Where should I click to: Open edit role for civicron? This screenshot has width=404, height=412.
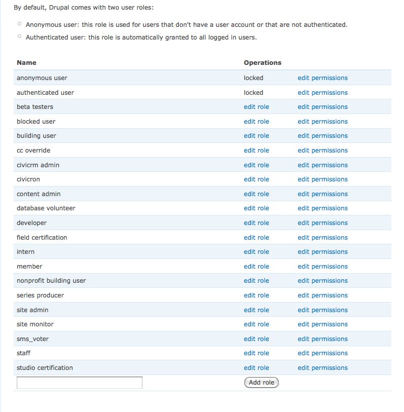pyautogui.click(x=256, y=179)
